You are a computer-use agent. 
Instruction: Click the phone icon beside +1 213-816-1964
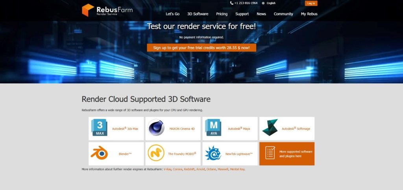click(x=231, y=3)
